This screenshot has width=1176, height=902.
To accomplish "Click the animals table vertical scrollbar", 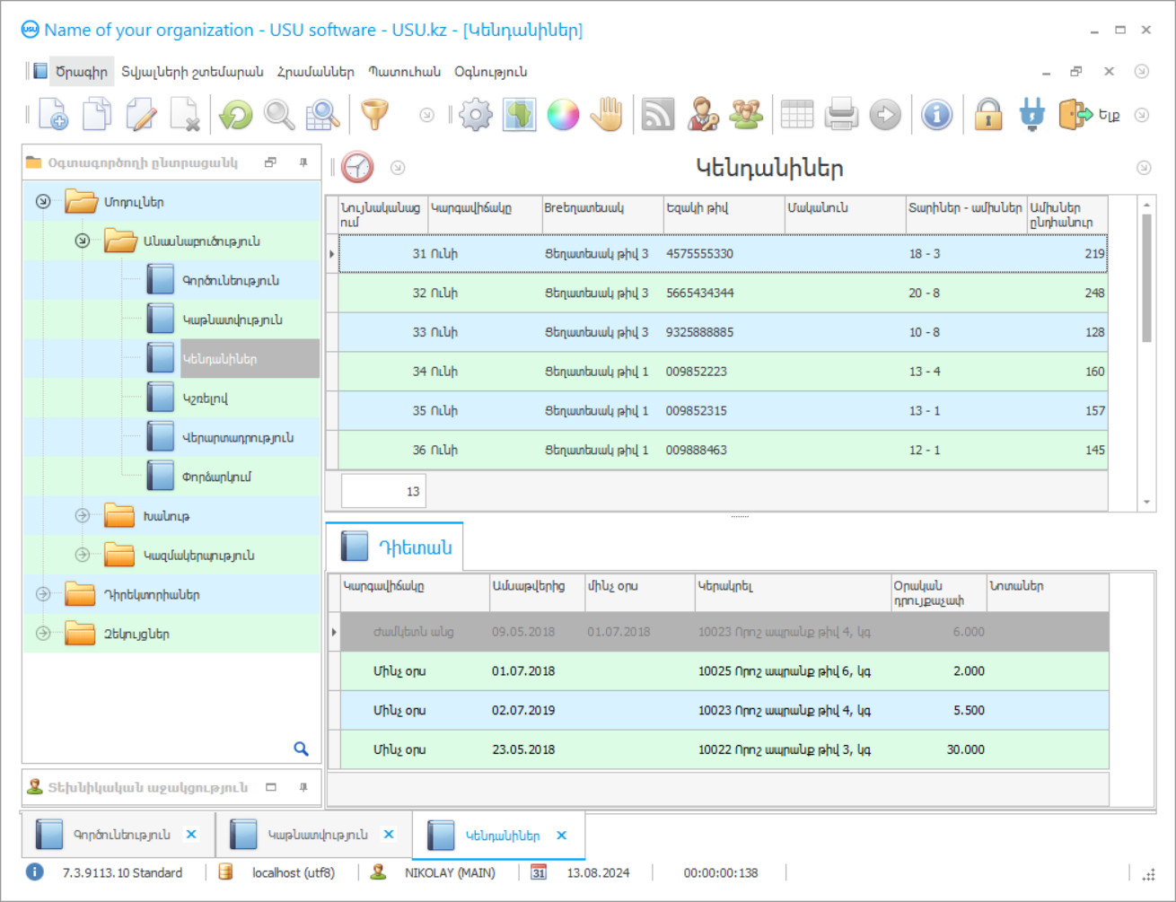I will pyautogui.click(x=1146, y=279).
